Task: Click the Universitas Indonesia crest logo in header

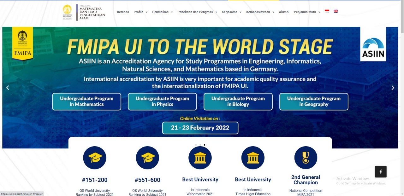Action: tap(67, 12)
